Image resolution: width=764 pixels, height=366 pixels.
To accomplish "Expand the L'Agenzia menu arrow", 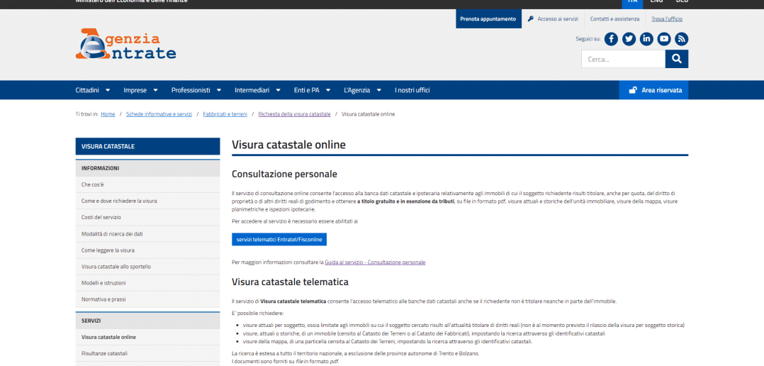I will point(378,90).
